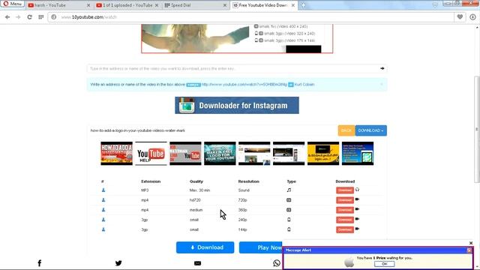Select the yellow background thumbnail
480x270 pixels.
(323, 153)
